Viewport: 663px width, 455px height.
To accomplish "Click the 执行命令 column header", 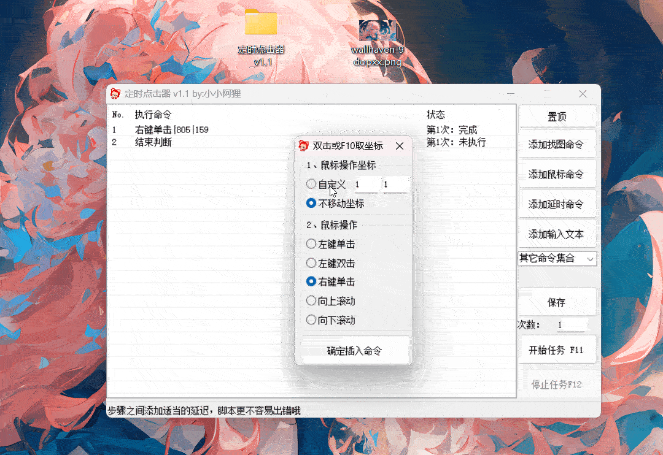I will (153, 115).
